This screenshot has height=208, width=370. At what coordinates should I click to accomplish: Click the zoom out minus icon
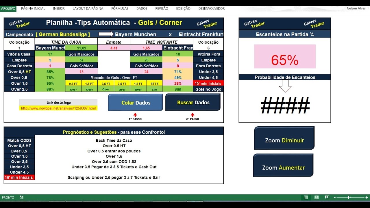[334, 198]
